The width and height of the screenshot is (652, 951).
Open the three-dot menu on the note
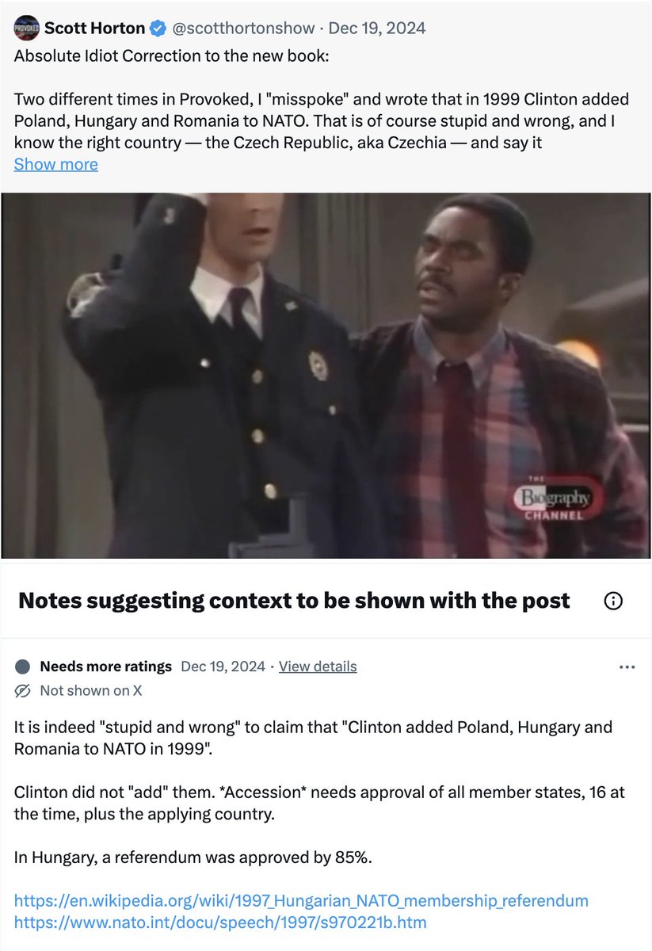point(627,667)
